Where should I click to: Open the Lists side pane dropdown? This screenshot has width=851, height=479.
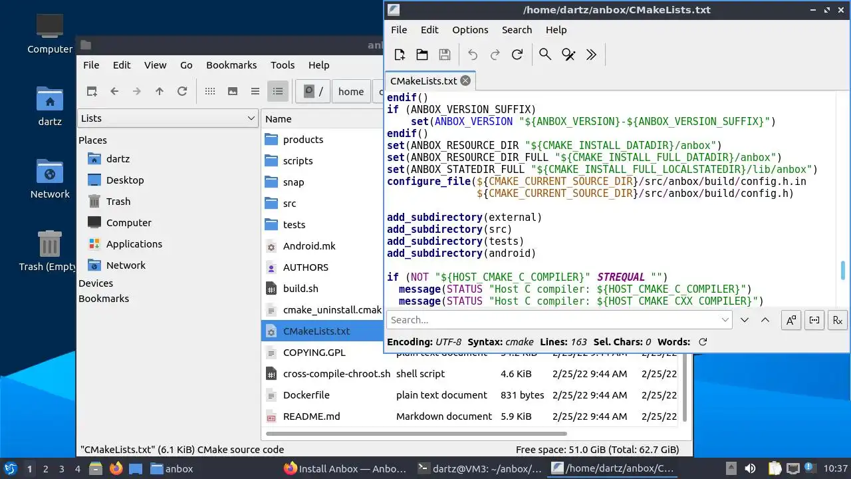tap(168, 118)
